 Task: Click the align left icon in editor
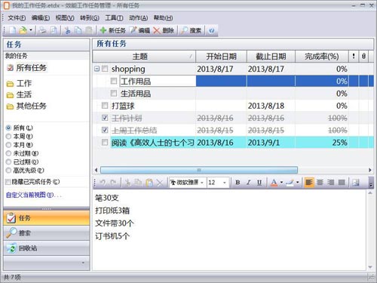[309, 182]
